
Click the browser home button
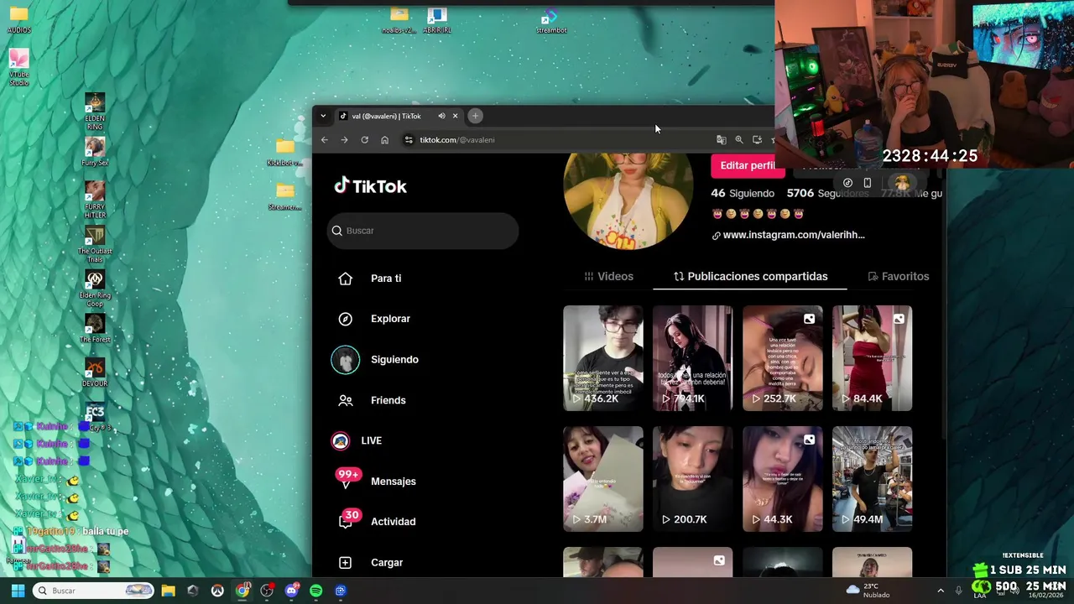point(384,140)
